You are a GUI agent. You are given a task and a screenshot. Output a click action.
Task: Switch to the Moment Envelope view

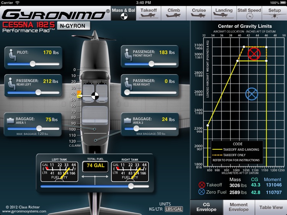[239, 207]
